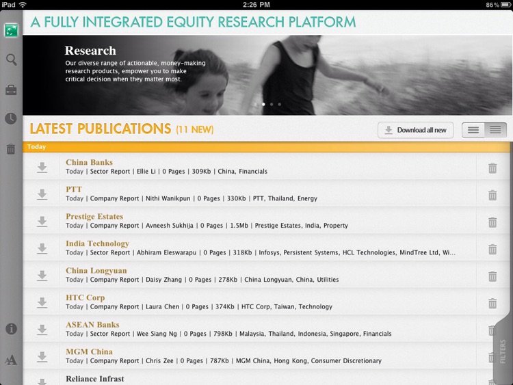Open the trash bin icon in sidebar
This screenshot has height=385, width=513.
[11, 149]
